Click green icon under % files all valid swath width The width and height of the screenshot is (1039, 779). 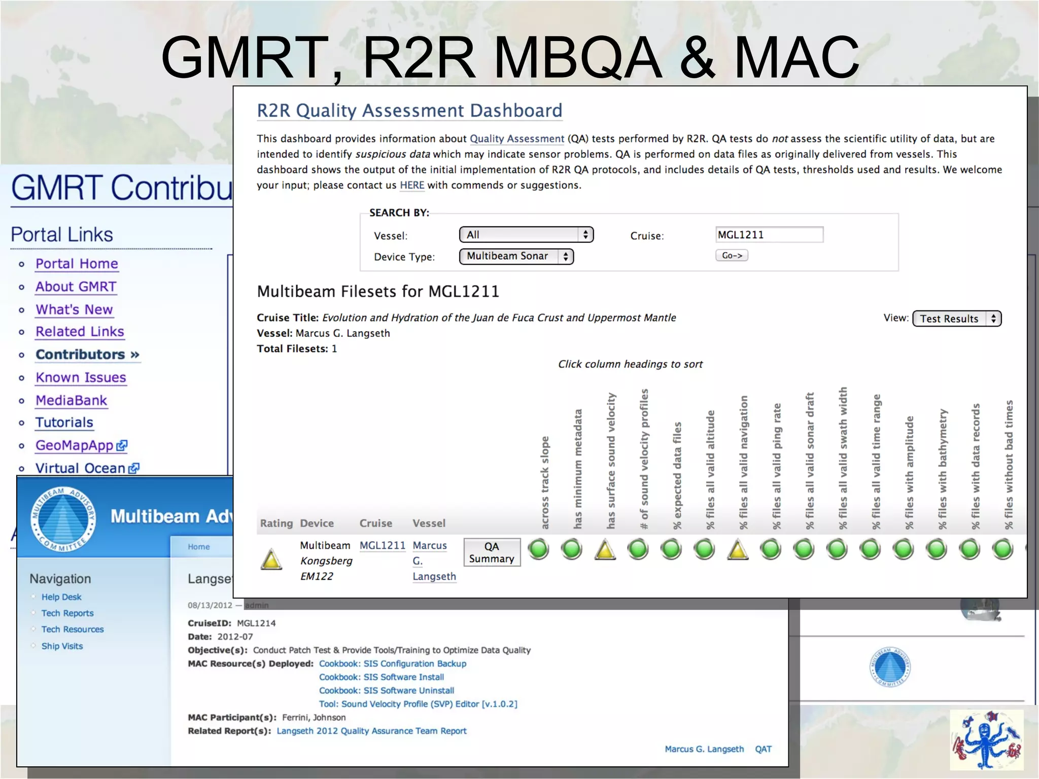pyautogui.click(x=837, y=549)
